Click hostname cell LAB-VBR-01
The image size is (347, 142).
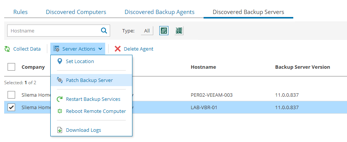point(204,108)
